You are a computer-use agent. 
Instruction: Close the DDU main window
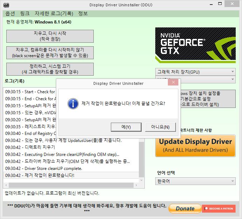(x=232, y=4)
